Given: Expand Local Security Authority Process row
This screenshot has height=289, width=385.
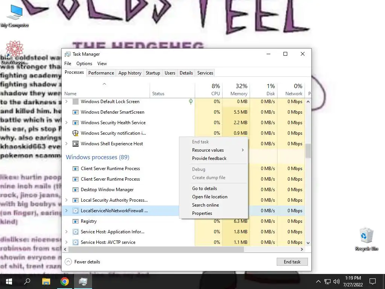Looking at the screenshot, I should [x=66, y=200].
